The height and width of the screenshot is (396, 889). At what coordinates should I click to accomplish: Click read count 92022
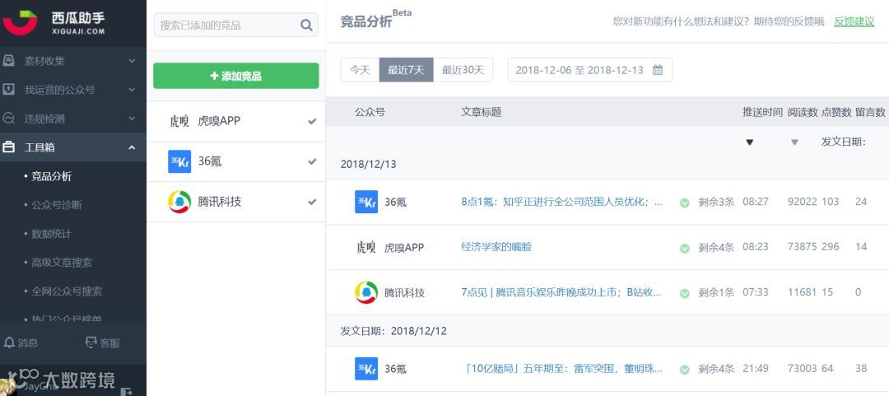click(x=803, y=202)
